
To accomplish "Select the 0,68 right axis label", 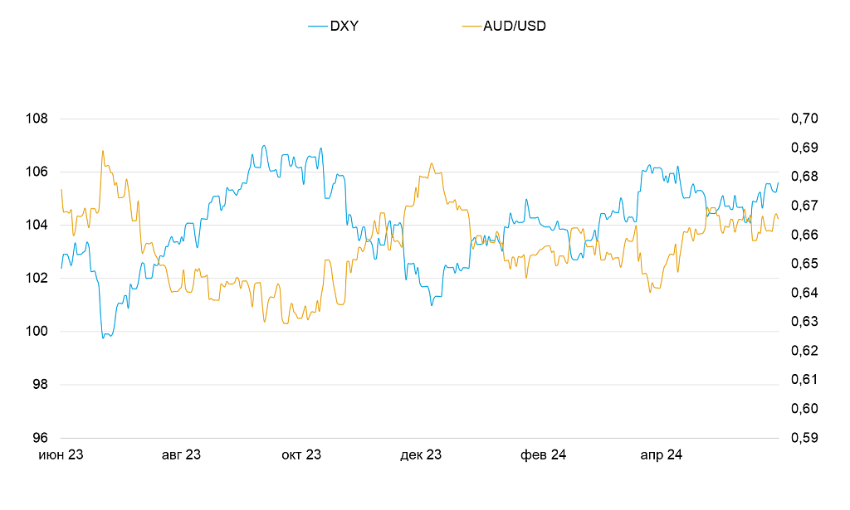I will click(804, 177).
